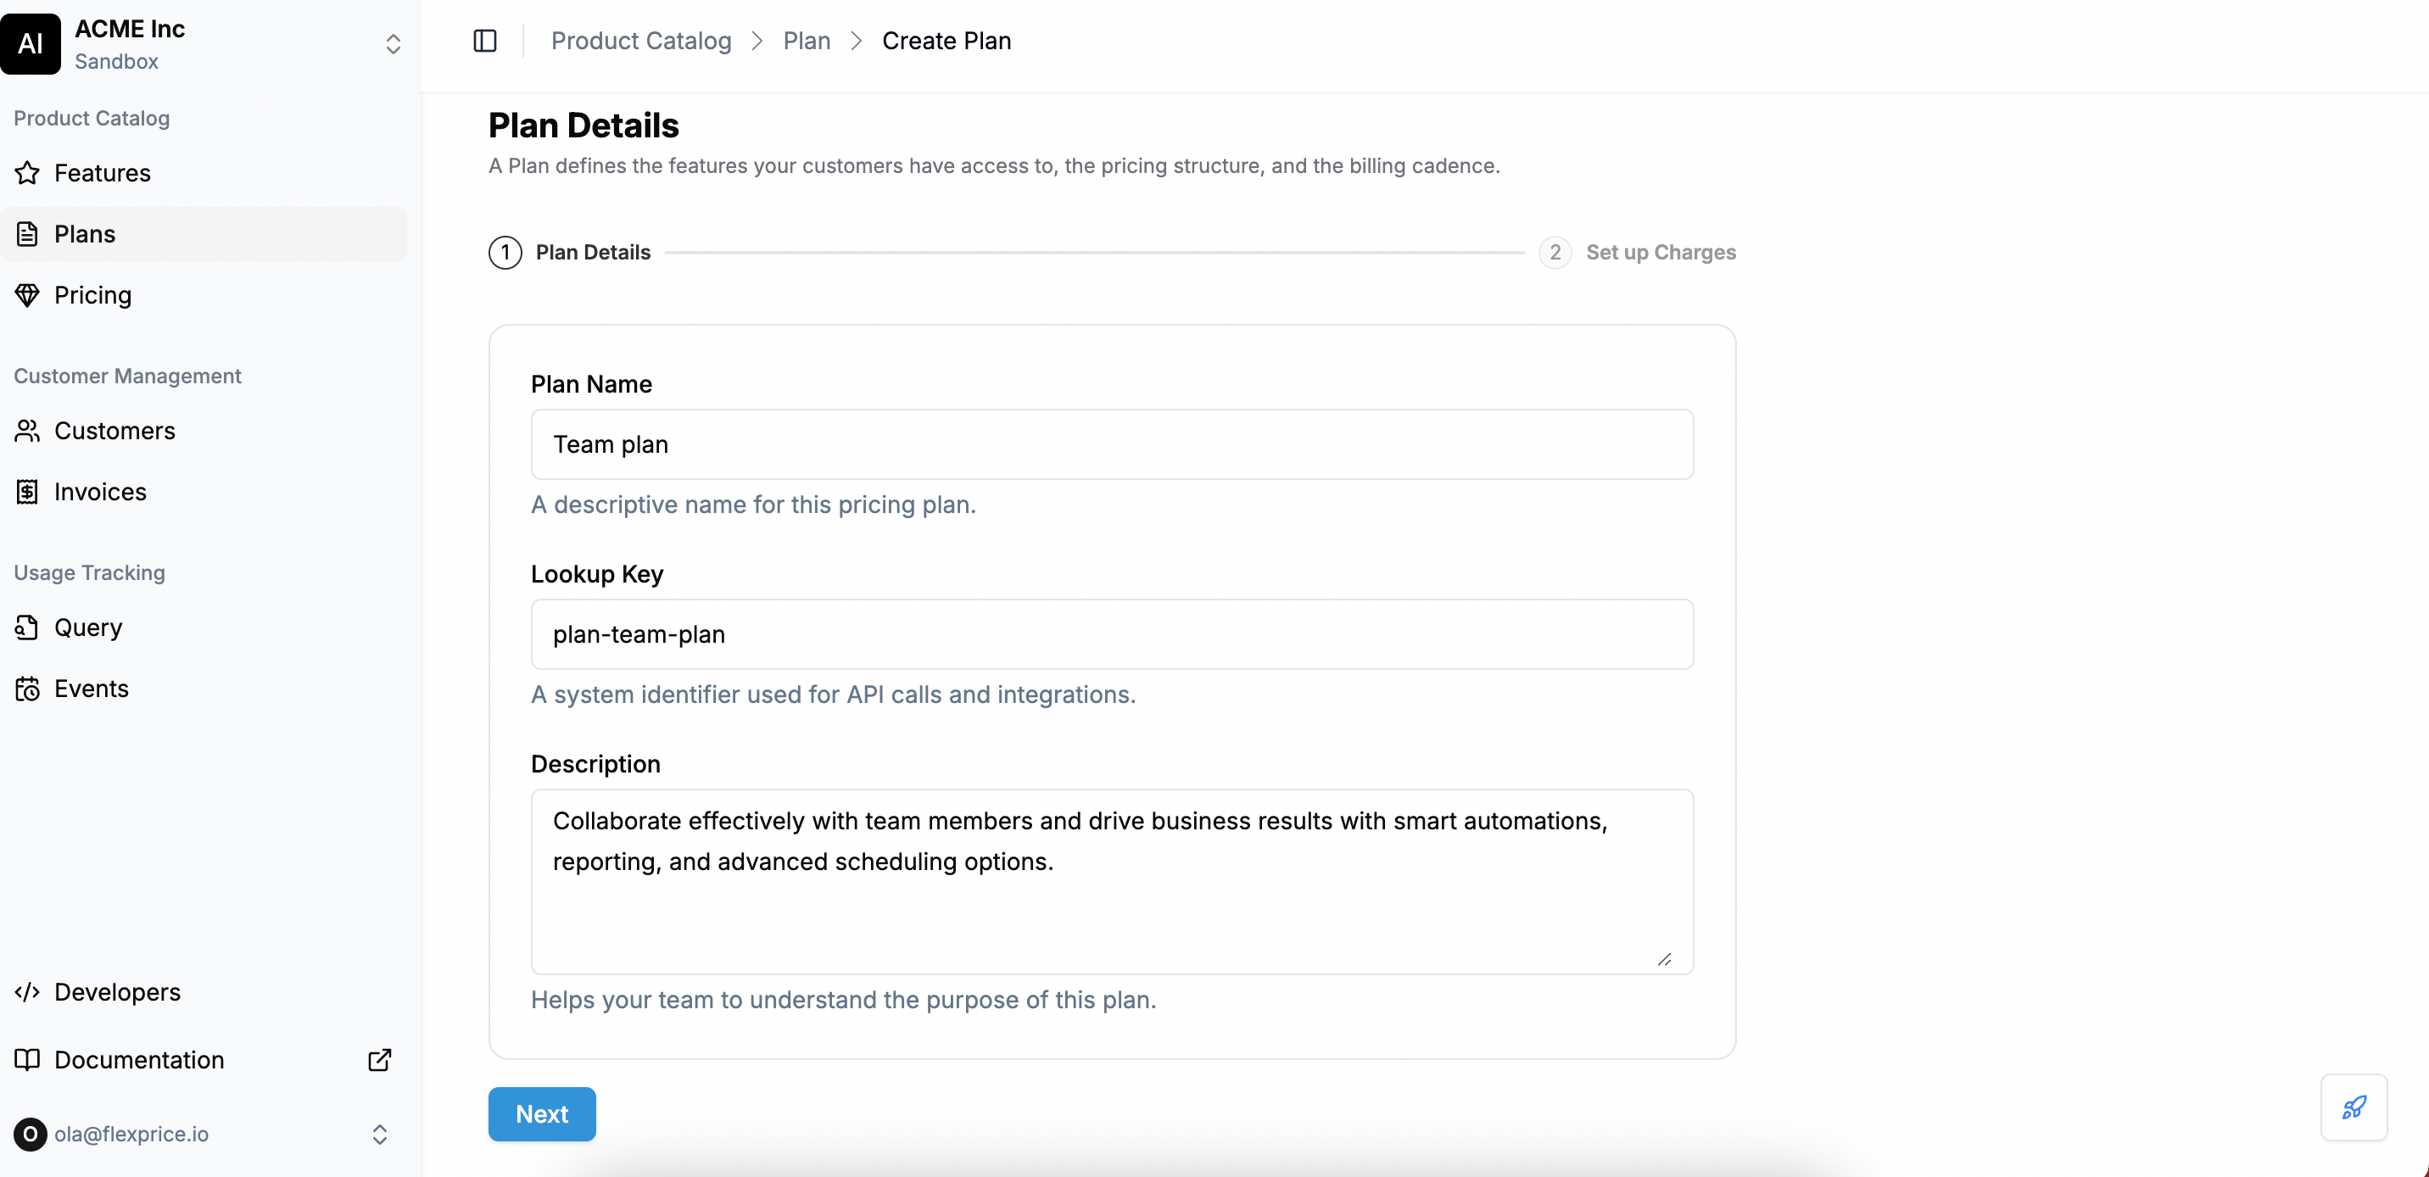Open Features in the sidebar
The width and height of the screenshot is (2429, 1177).
204,173
